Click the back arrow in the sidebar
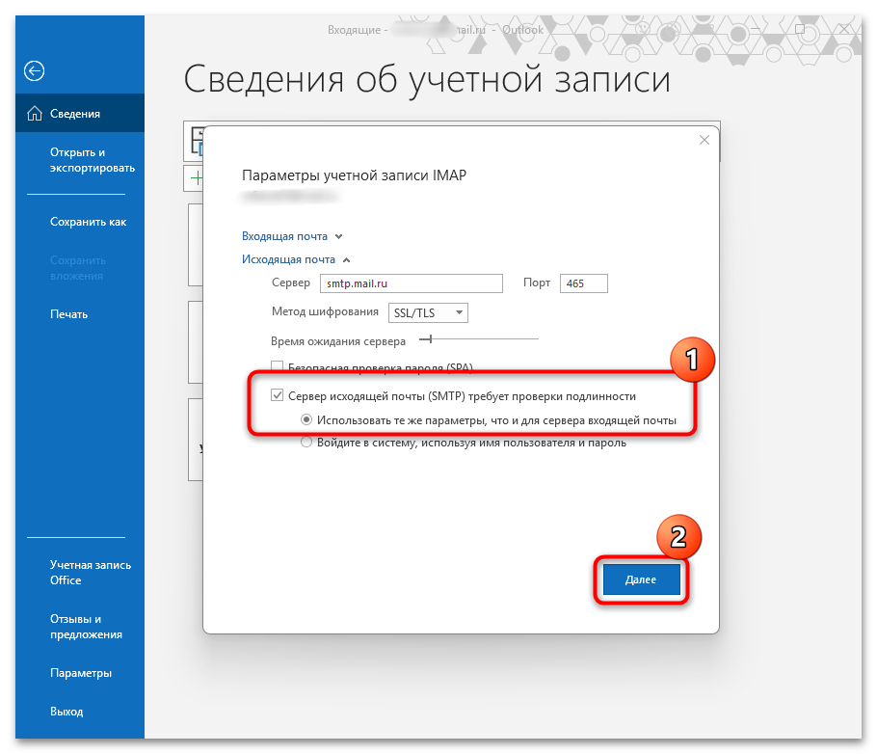Image resolution: width=877 pixels, height=754 pixels. (x=34, y=71)
